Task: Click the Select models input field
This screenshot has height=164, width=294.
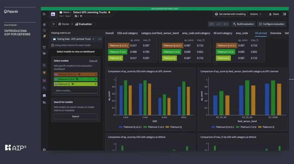Action: (76, 90)
